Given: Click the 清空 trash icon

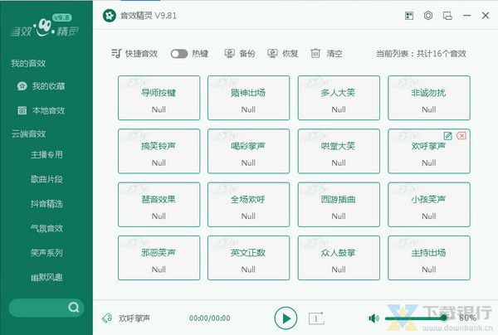Looking at the screenshot, I should click(x=315, y=53).
